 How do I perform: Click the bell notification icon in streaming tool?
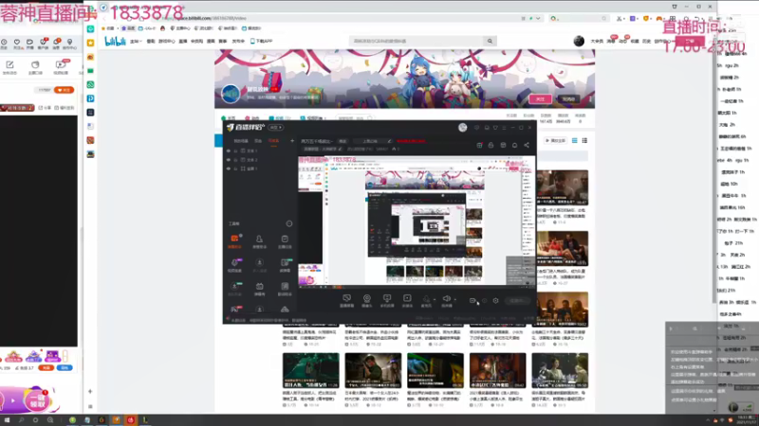[514, 145]
